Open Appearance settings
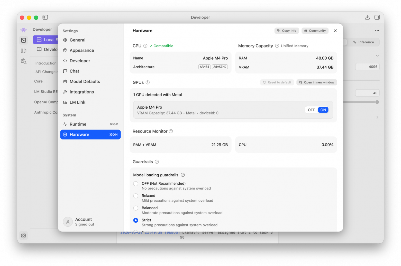 (90, 51)
